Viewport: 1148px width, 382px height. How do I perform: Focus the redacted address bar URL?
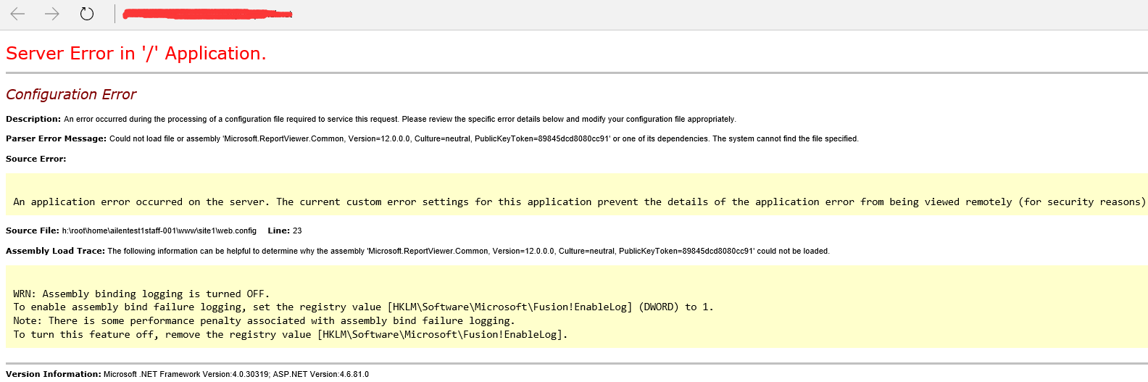tap(207, 14)
